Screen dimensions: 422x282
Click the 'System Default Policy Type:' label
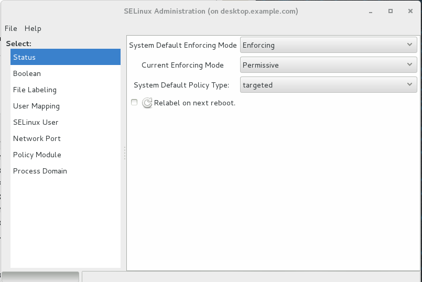pos(181,85)
